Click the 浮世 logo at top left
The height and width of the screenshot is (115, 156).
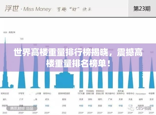(x=12, y=8)
